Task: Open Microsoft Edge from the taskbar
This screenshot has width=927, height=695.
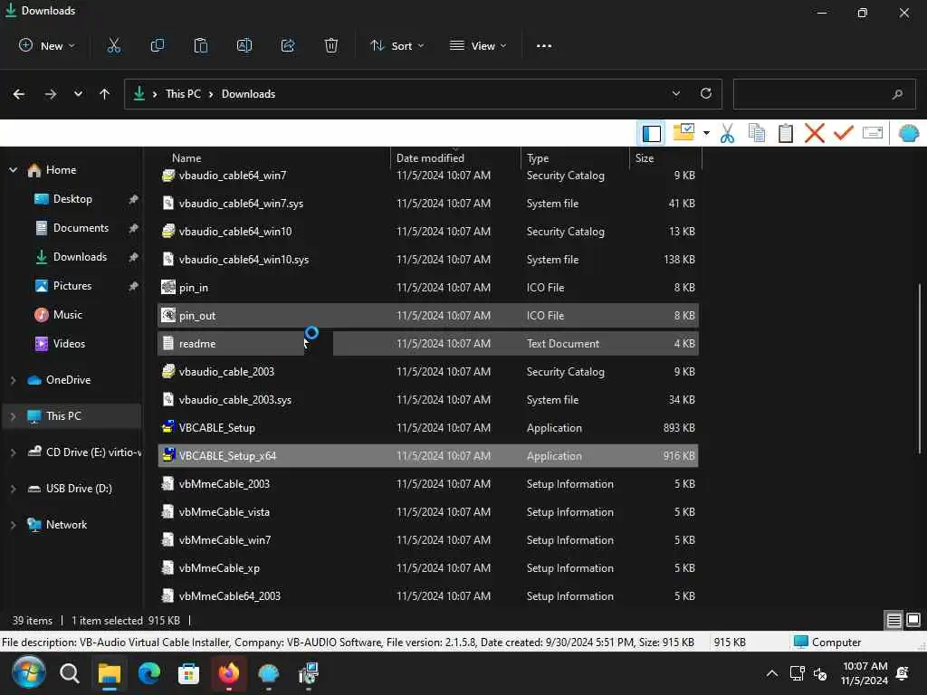Action: pos(149,673)
